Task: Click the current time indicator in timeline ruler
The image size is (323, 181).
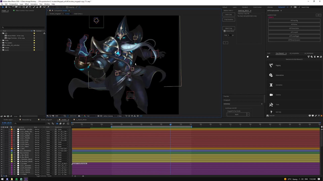Action: pyautogui.click(x=171, y=124)
